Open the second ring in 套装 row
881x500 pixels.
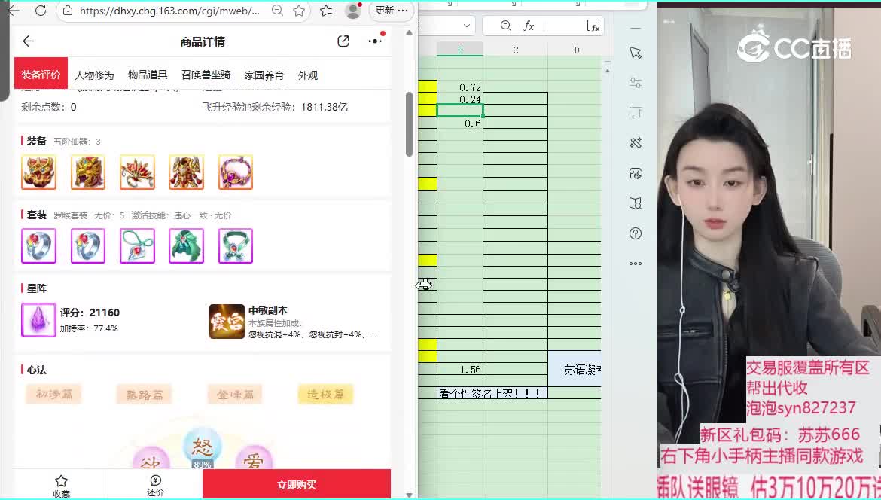pos(88,245)
